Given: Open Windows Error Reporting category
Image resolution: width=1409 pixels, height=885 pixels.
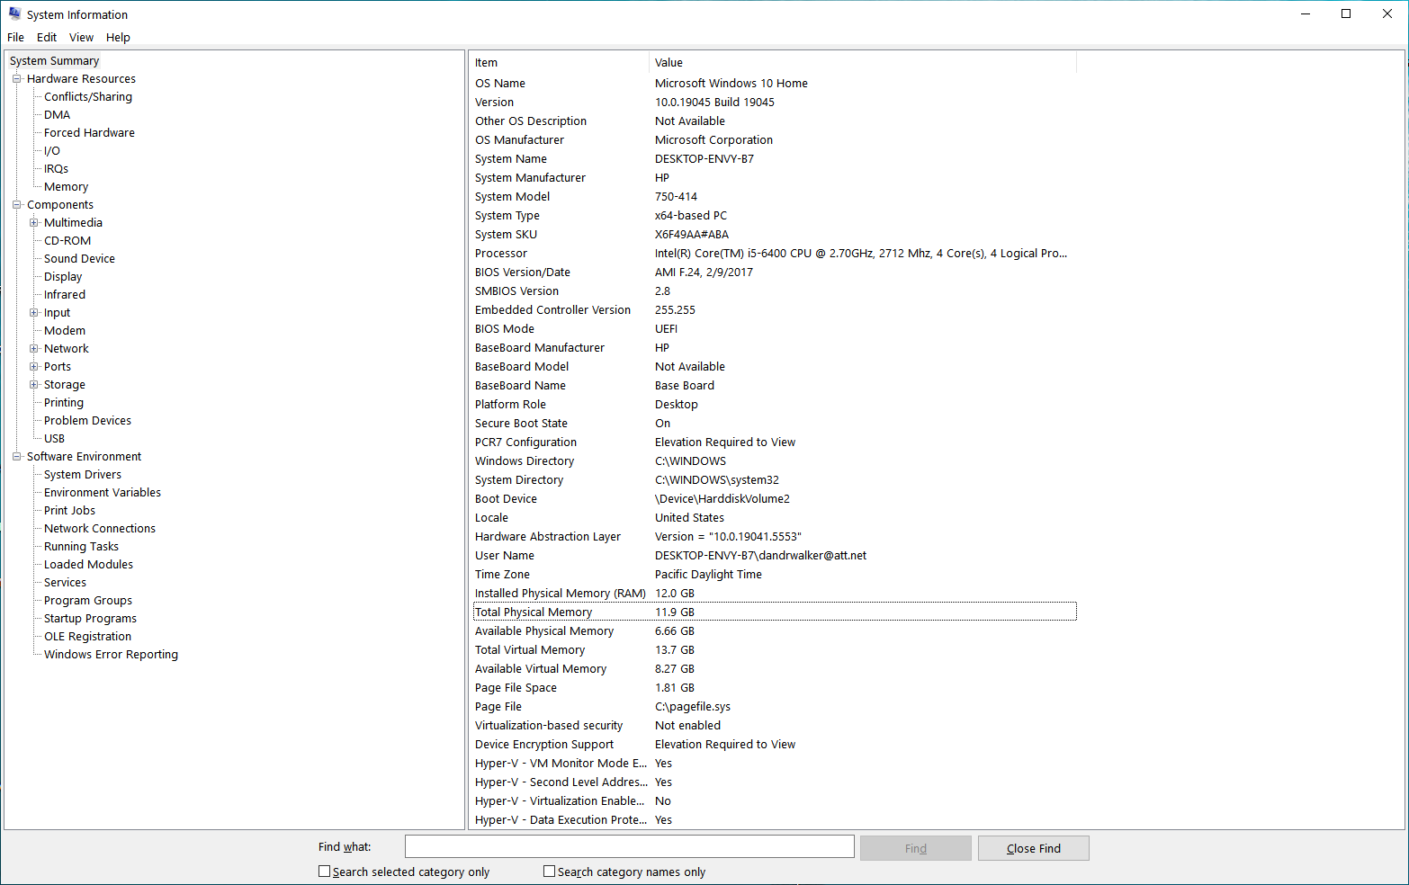Looking at the screenshot, I should (111, 655).
